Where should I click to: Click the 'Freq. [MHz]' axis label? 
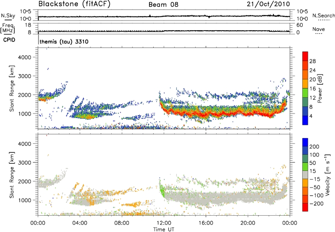tap(8, 28)
